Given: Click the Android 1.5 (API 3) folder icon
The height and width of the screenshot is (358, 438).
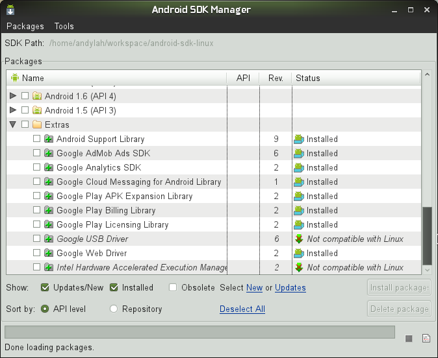Looking at the screenshot, I should pyautogui.click(x=37, y=110).
